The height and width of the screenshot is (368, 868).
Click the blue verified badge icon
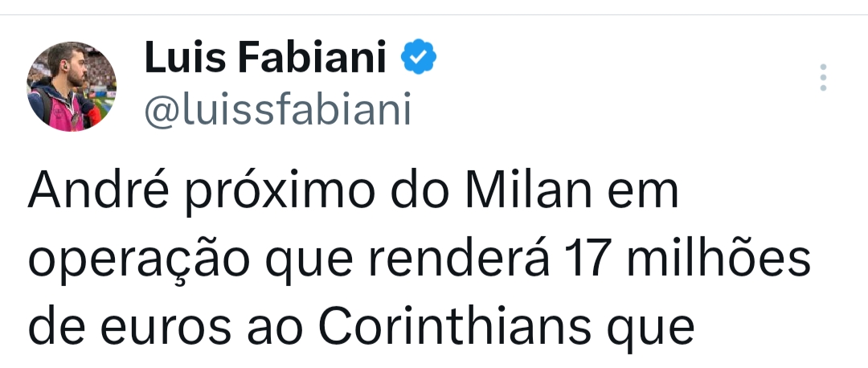click(x=418, y=59)
